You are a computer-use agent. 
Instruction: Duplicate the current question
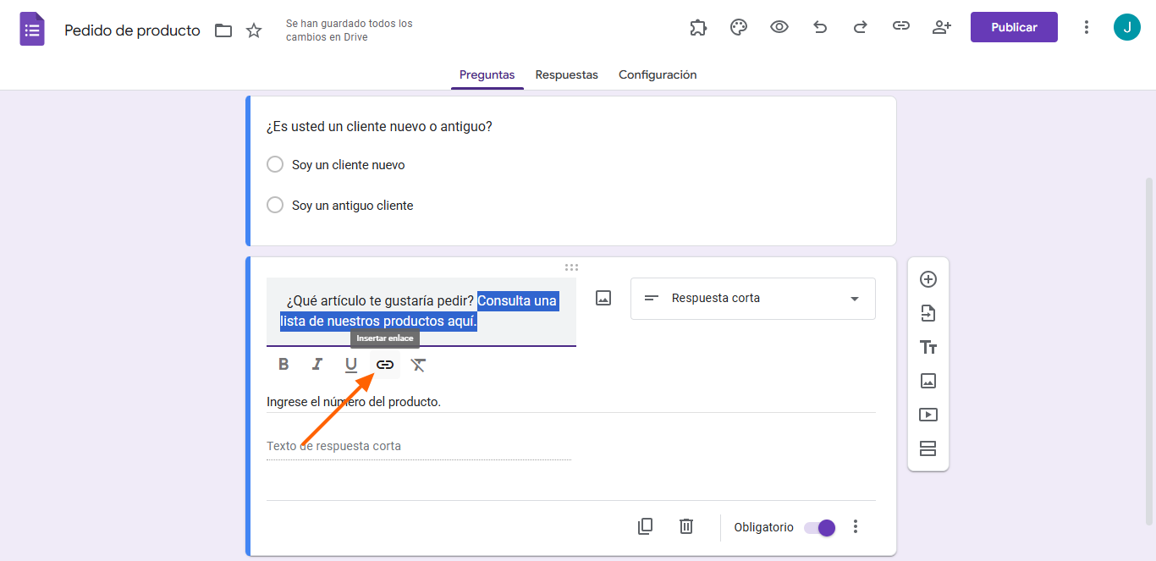tap(645, 526)
